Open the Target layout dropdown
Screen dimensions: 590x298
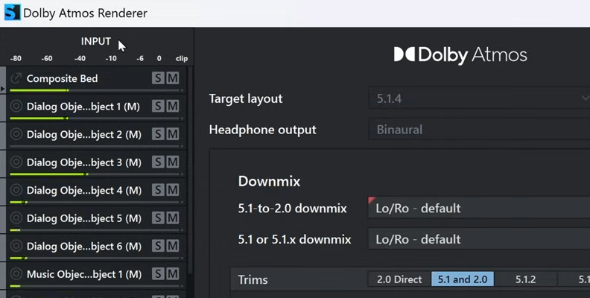[x=478, y=98]
